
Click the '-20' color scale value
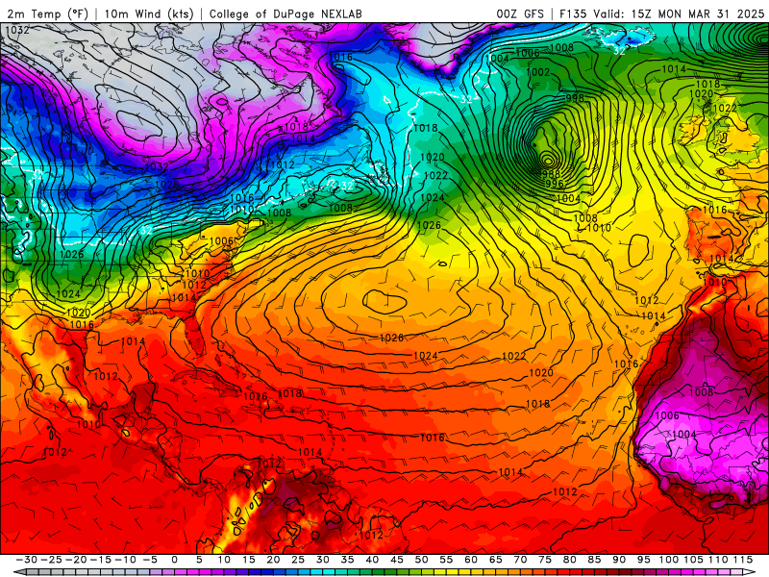pyautogui.click(x=76, y=560)
